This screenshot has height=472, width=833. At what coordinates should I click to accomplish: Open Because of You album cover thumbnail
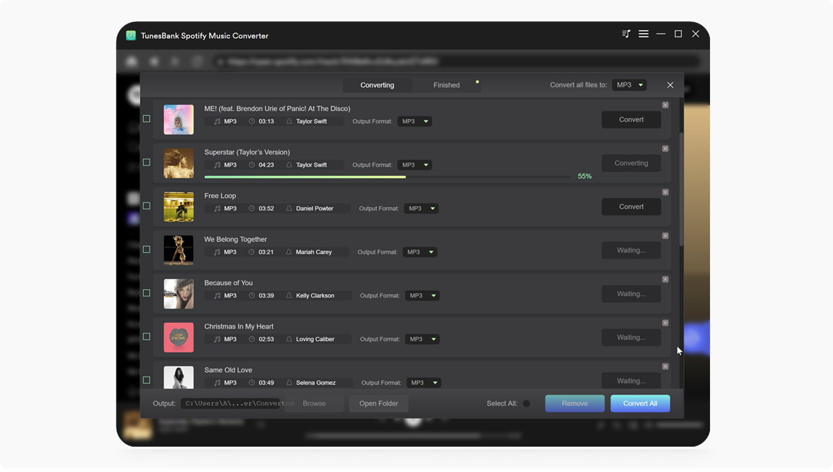178,294
